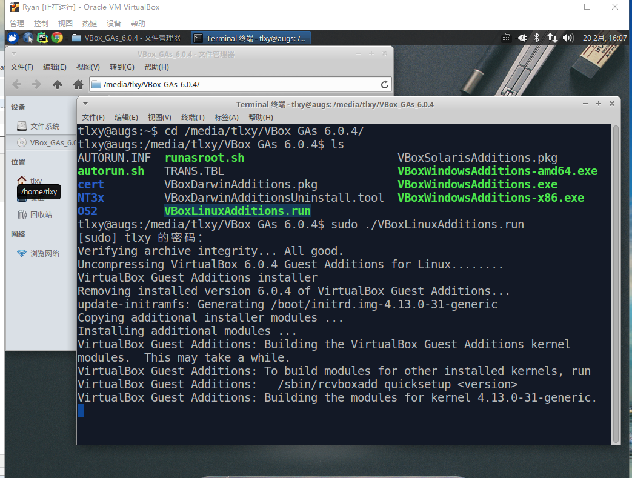Click VBoxDarwinAdditionsUninstall.tool in terminal output
The image size is (632, 478).
tap(274, 198)
